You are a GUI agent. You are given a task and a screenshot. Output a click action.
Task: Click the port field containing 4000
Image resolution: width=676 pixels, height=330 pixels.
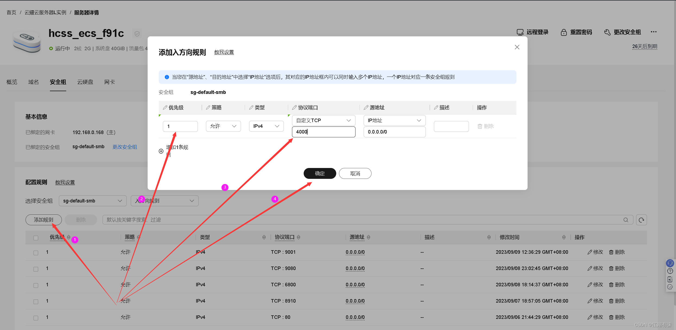[x=323, y=132]
